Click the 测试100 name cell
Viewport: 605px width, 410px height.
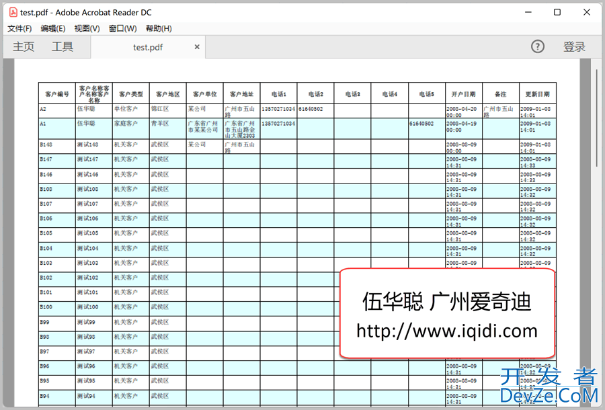coord(94,309)
